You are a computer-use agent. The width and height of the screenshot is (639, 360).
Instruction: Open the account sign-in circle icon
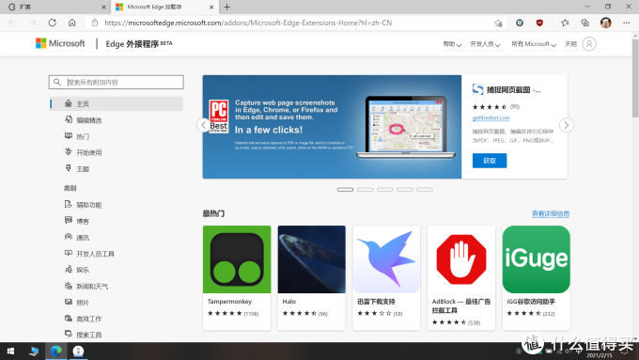click(x=589, y=43)
